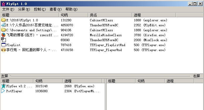
Task: Click process entry 2668 (FlySee.exe)
Action: pyautogui.click(x=79, y=86)
